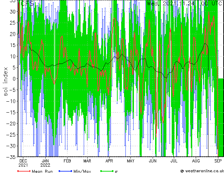Image resolution: width=224 pixels, height=173 pixels.
Task: Click the 'JUL' x-axis label
Action: click(x=174, y=161)
